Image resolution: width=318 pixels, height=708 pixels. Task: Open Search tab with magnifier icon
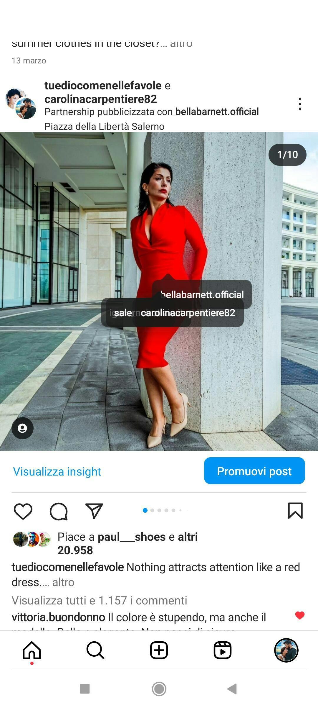pyautogui.click(x=95, y=650)
